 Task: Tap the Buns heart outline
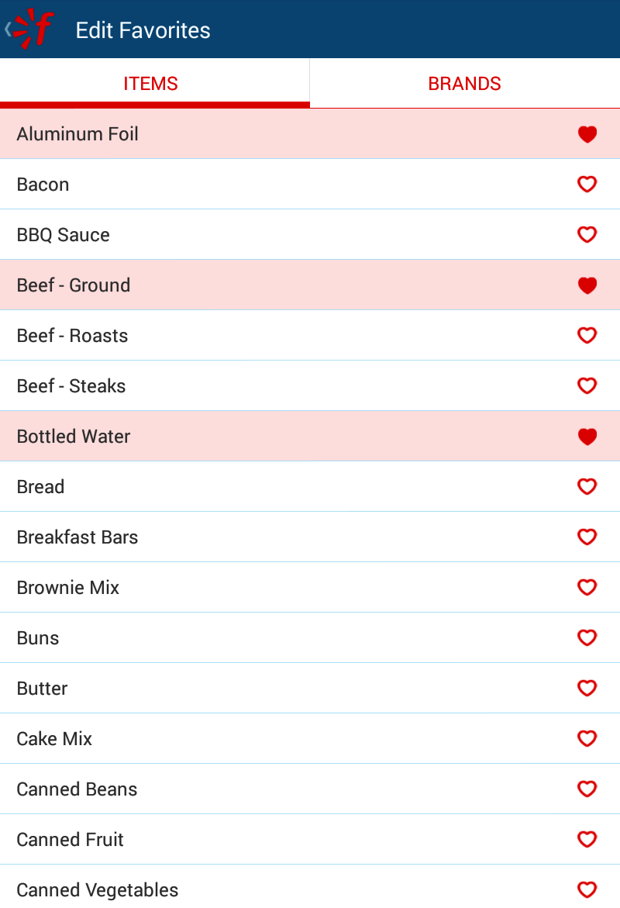pyautogui.click(x=587, y=638)
